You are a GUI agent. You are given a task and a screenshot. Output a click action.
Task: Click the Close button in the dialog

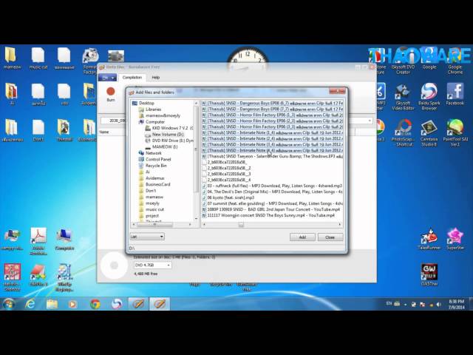(330, 237)
